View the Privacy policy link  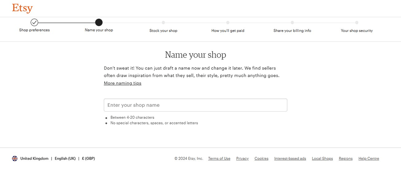(242, 158)
